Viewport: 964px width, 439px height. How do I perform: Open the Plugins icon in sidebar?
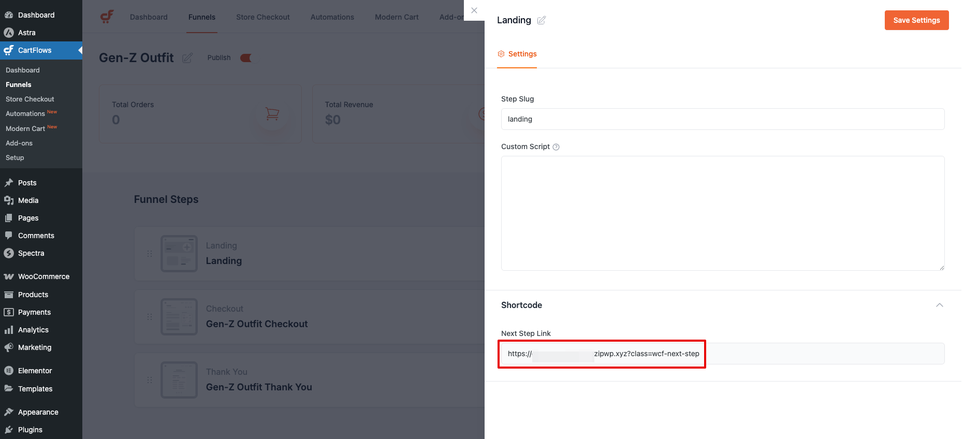pyautogui.click(x=9, y=430)
